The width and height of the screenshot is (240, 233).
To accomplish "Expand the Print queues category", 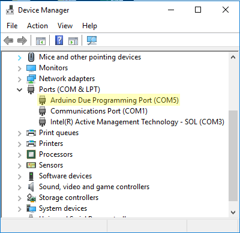I will tap(19, 133).
